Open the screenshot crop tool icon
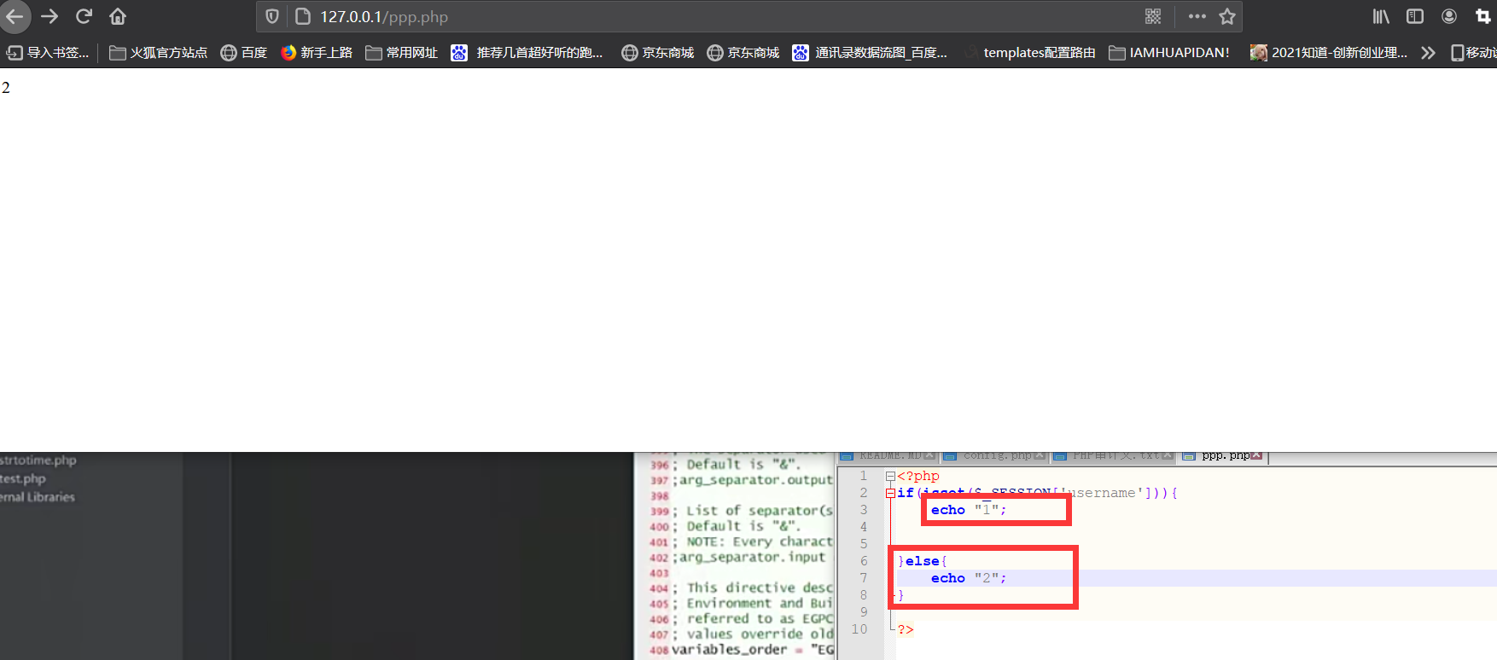1497x660 pixels. click(1483, 16)
